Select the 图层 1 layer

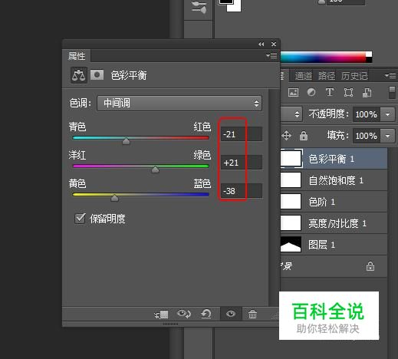334,245
